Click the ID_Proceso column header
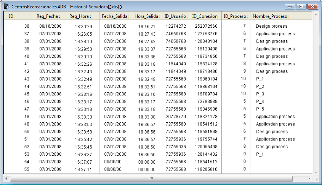Image resolution: width=322 pixels, height=185 pixels. 235,16
